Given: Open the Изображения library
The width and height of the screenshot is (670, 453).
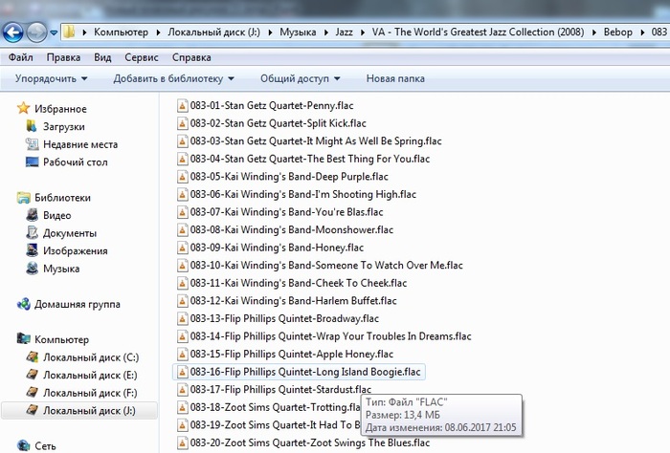Looking at the screenshot, I should click(75, 251).
